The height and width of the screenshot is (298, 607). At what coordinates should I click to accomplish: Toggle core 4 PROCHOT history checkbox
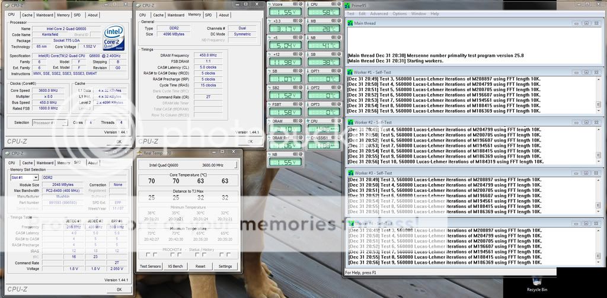[x=228, y=255]
